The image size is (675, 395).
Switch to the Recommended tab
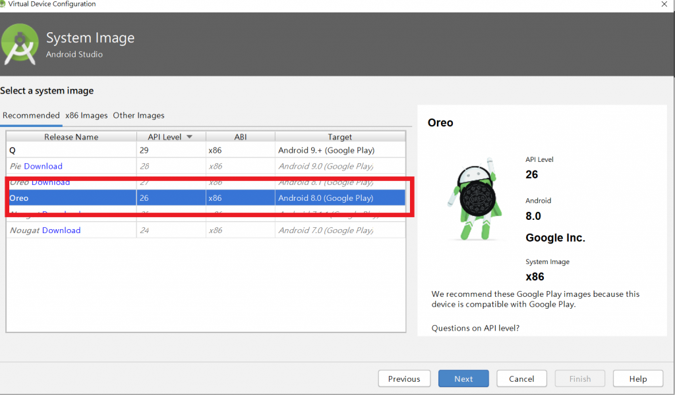(31, 115)
